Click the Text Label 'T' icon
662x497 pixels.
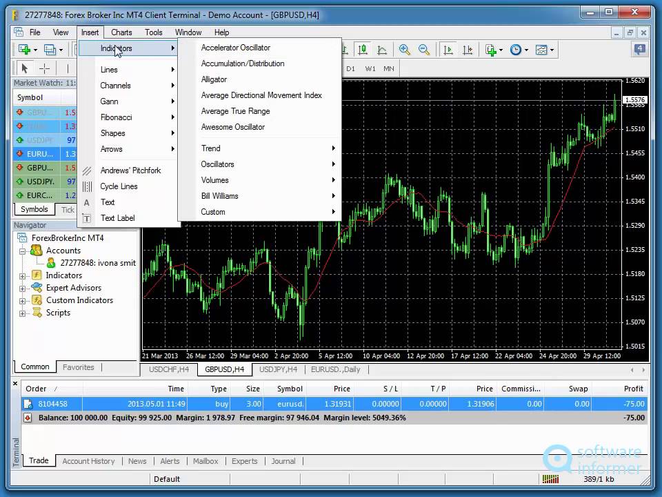(x=87, y=219)
